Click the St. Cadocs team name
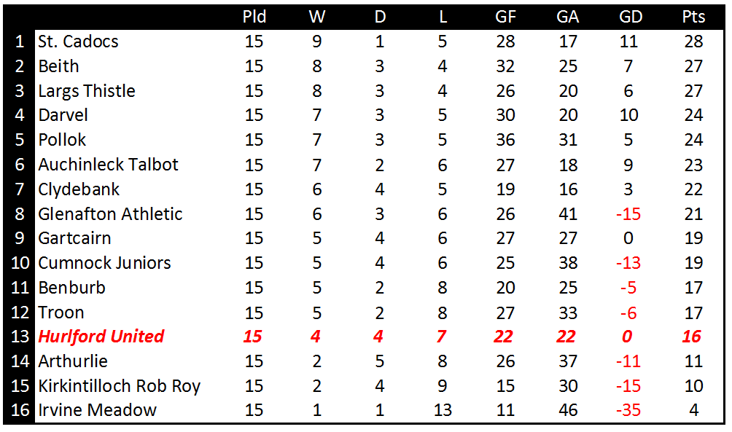 78,42
